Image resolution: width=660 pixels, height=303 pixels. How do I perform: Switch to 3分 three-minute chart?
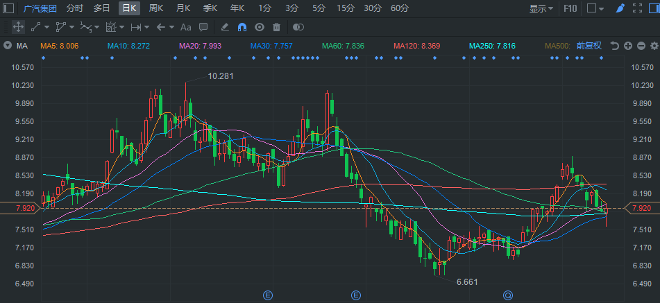point(291,8)
